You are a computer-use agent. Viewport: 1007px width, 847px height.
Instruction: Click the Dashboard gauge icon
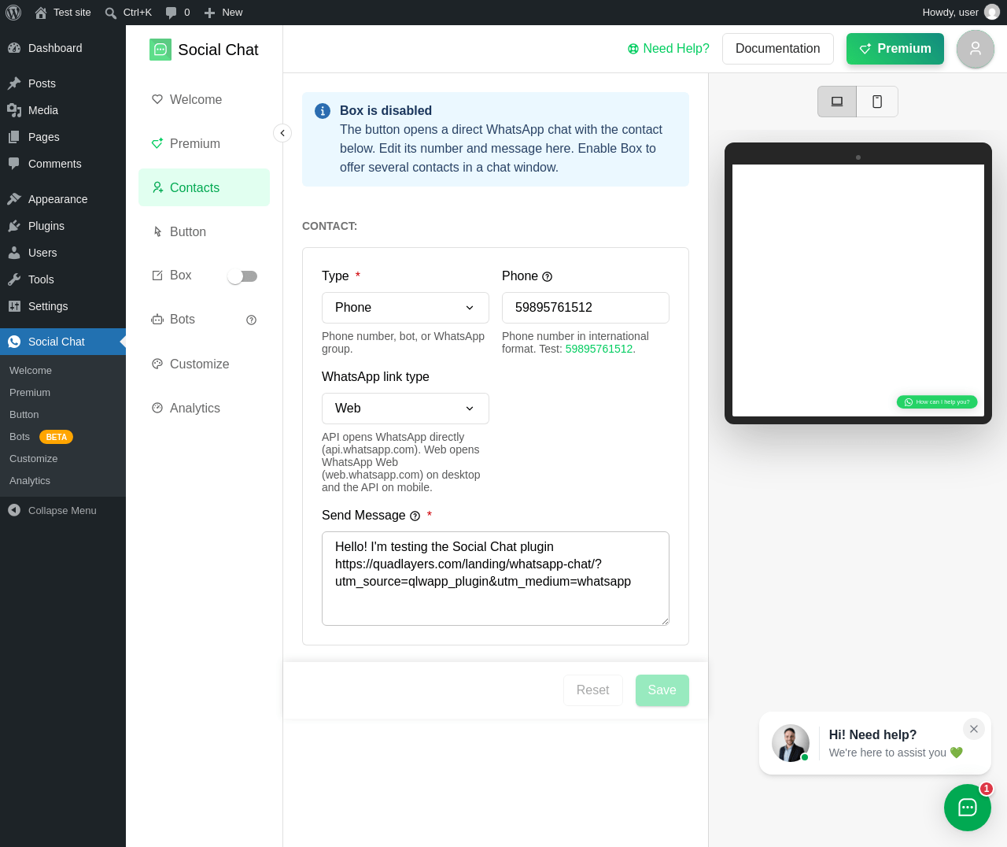click(x=14, y=48)
